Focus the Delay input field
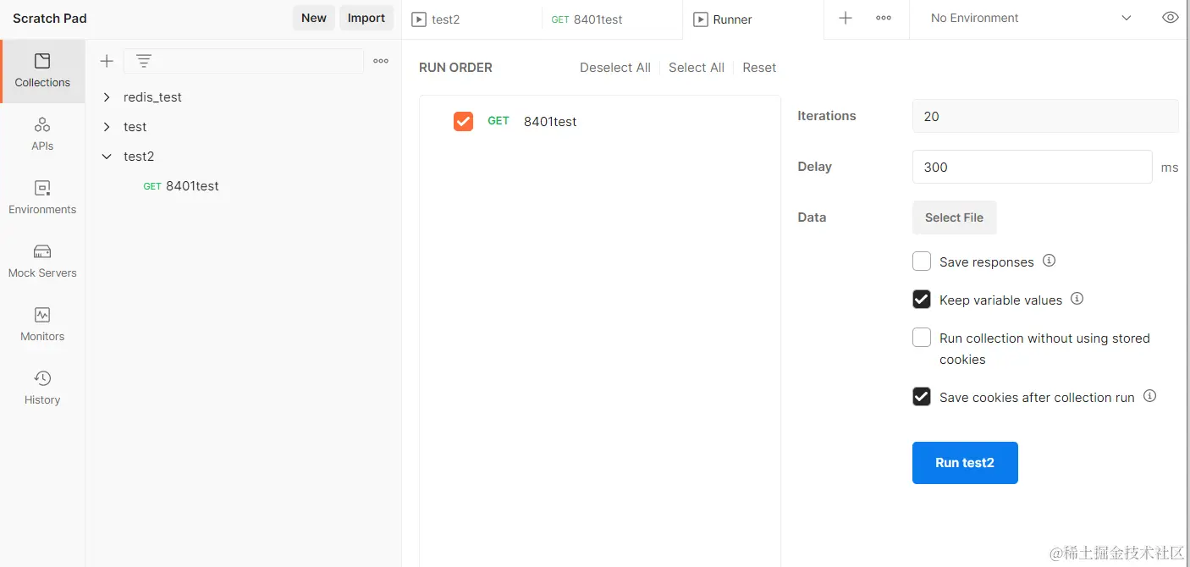The image size is (1190, 567). [x=1032, y=167]
